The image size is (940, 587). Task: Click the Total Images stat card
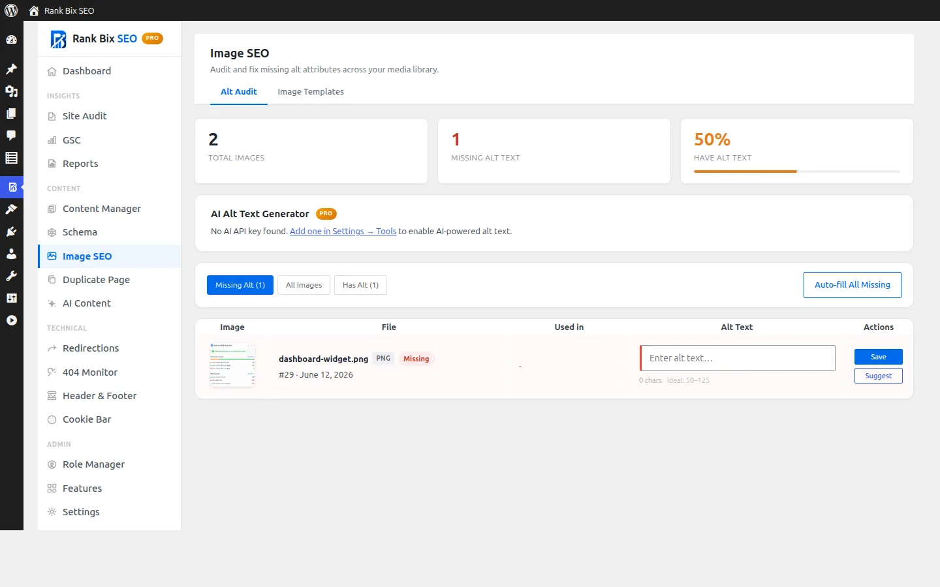[311, 151]
